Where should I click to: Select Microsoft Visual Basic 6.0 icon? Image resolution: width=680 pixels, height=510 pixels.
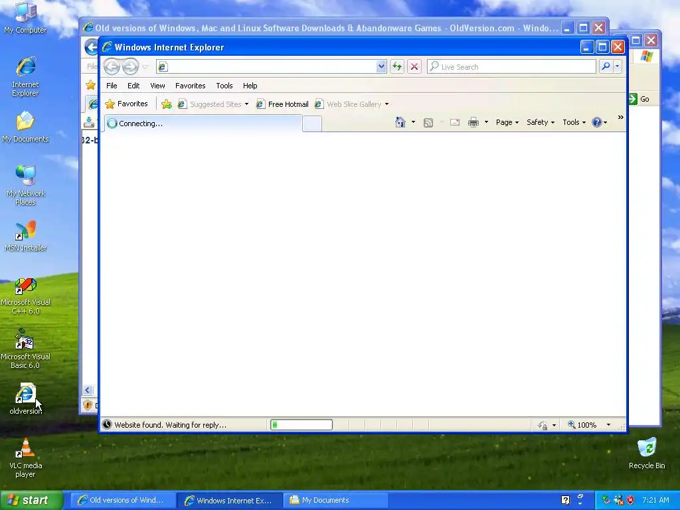pos(25,349)
